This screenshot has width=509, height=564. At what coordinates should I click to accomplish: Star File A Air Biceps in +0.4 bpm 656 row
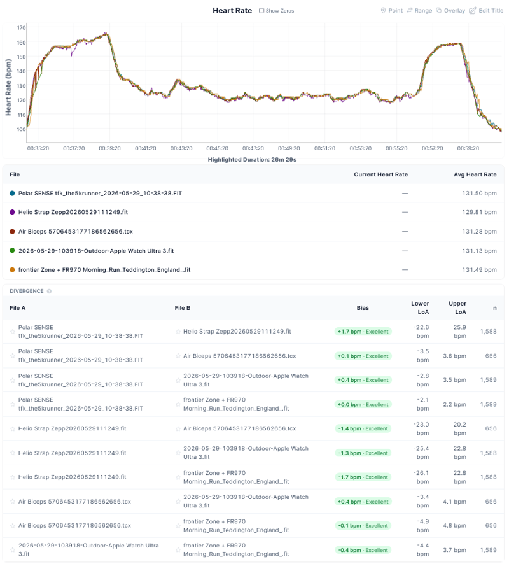tap(13, 502)
